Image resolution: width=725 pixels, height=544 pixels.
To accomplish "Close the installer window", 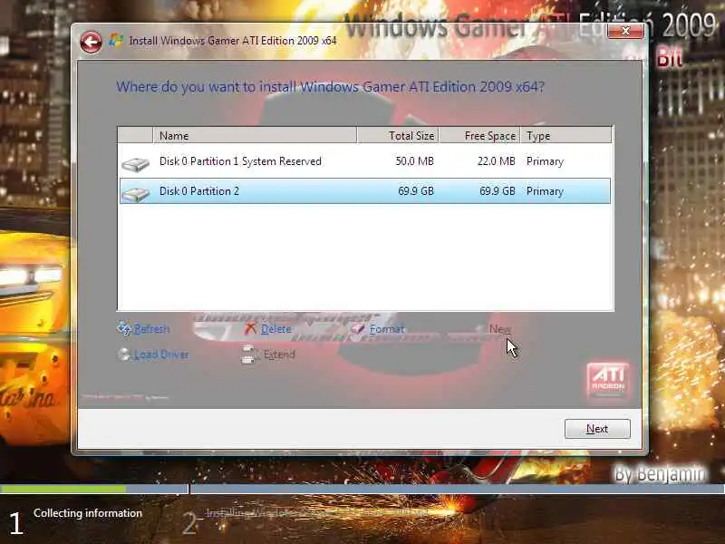I will [625, 31].
